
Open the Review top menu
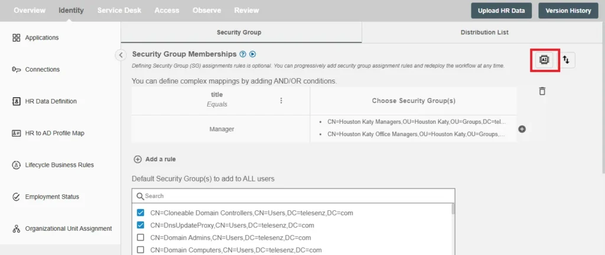pyautogui.click(x=246, y=11)
